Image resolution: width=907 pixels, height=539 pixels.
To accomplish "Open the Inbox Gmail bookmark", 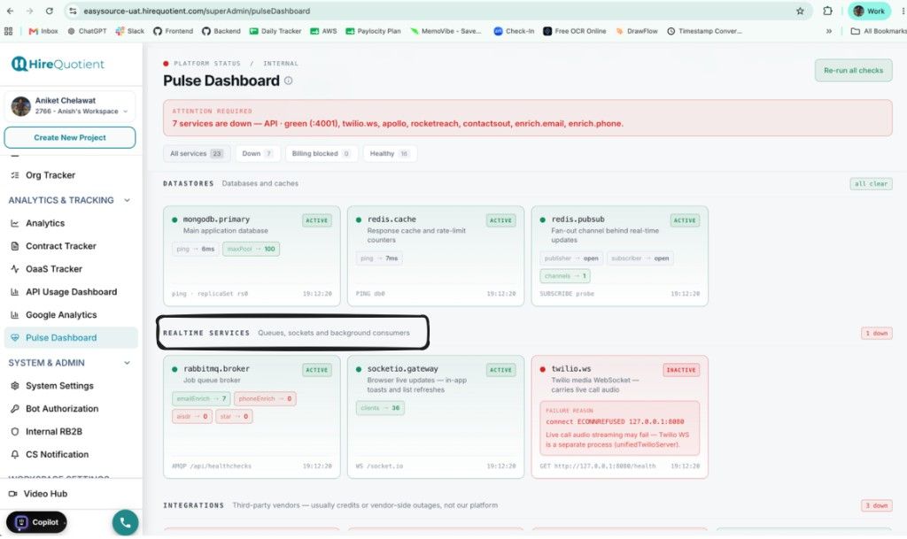I will click(x=43, y=31).
